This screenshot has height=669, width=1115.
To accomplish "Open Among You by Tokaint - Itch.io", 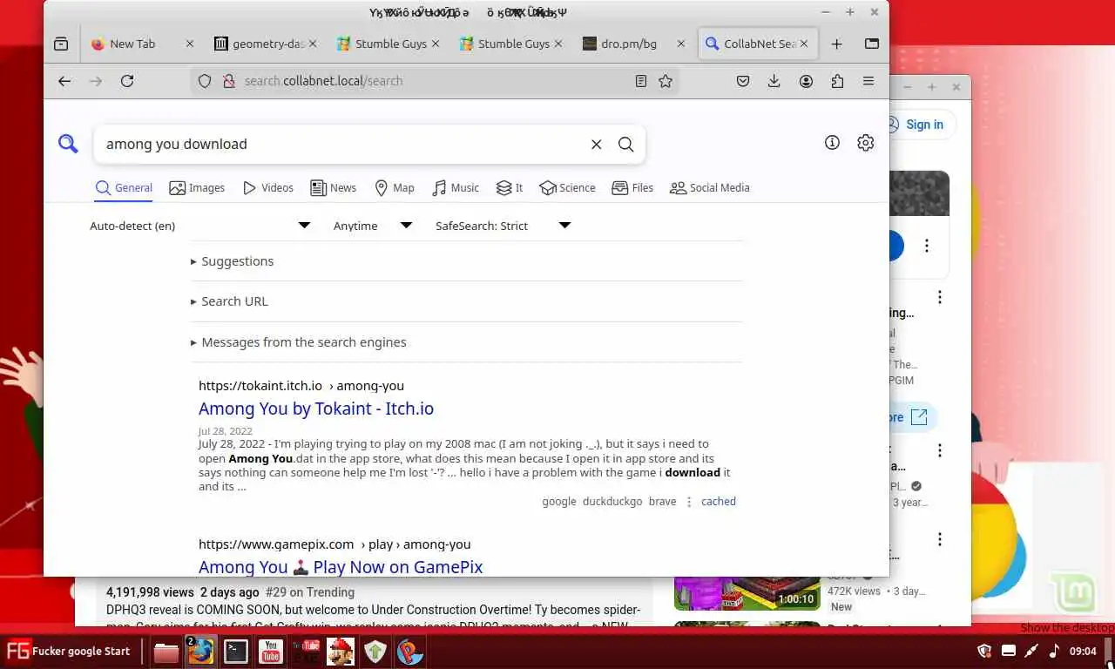I will click(x=316, y=409).
